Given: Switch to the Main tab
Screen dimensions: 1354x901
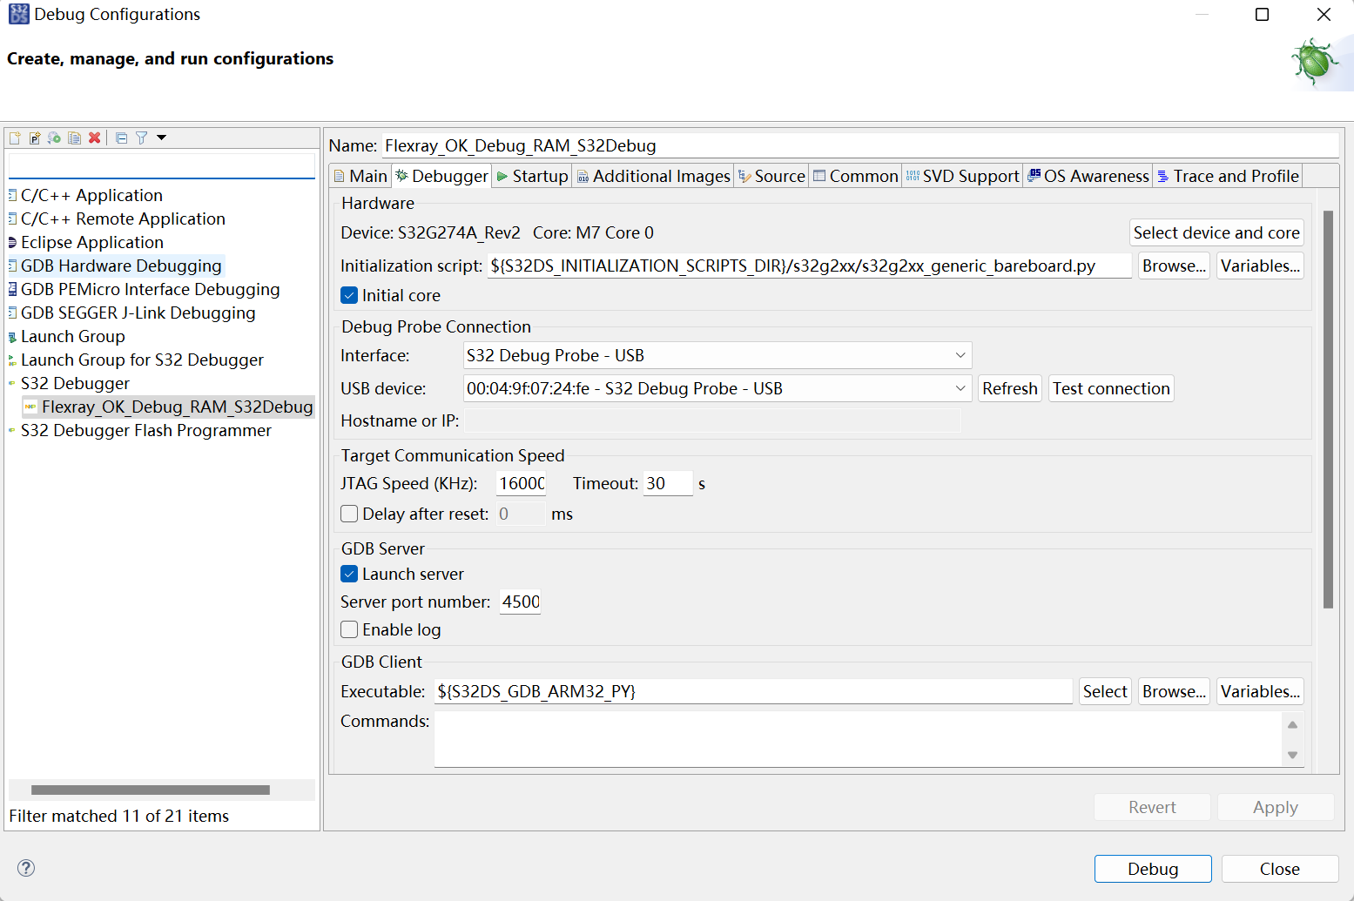Looking at the screenshot, I should coord(360,176).
